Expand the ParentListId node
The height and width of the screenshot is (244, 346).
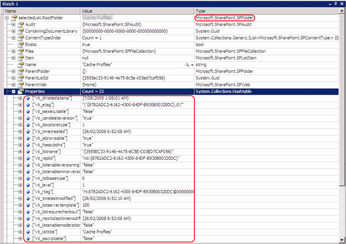13,78
